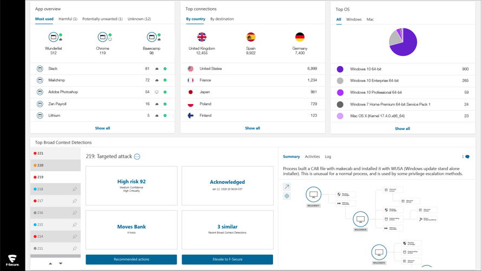This screenshot has height=271, width=481.
Task: Click the Spain flag icon
Action: point(251,37)
